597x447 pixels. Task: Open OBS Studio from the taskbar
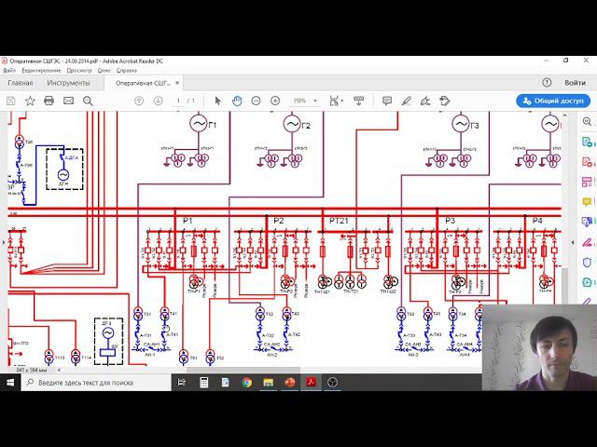tap(332, 383)
